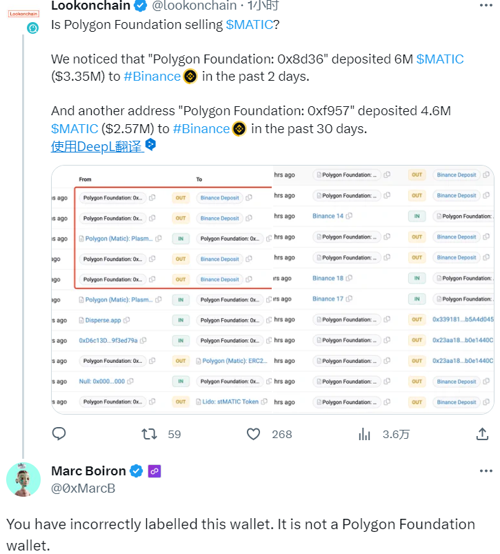Open more options on Marc Boiron reply

[486, 471]
